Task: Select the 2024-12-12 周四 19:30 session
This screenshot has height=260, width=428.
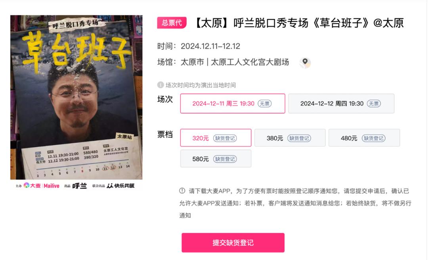Action: (341, 104)
